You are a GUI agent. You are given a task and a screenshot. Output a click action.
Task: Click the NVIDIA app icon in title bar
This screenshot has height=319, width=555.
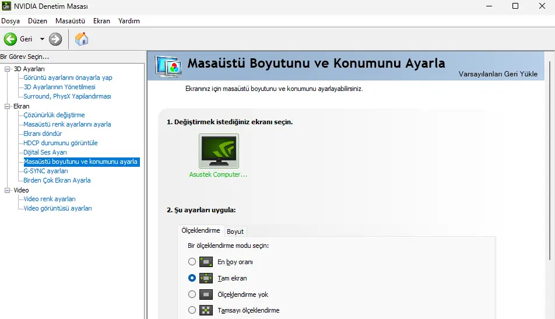[x=6, y=6]
